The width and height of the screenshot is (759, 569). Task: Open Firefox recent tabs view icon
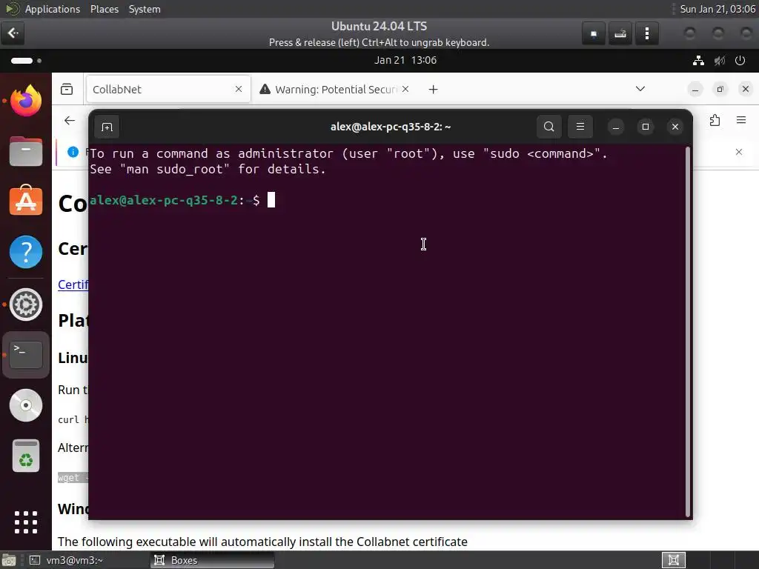point(67,89)
